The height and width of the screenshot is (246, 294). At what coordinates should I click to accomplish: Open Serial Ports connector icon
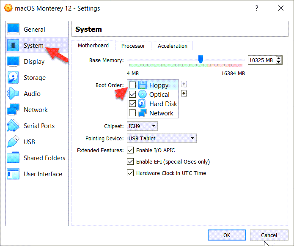click(13, 126)
